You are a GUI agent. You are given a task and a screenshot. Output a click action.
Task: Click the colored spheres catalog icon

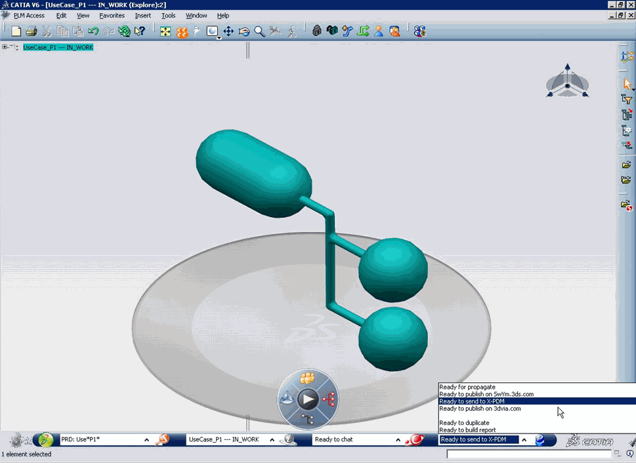tap(420, 31)
